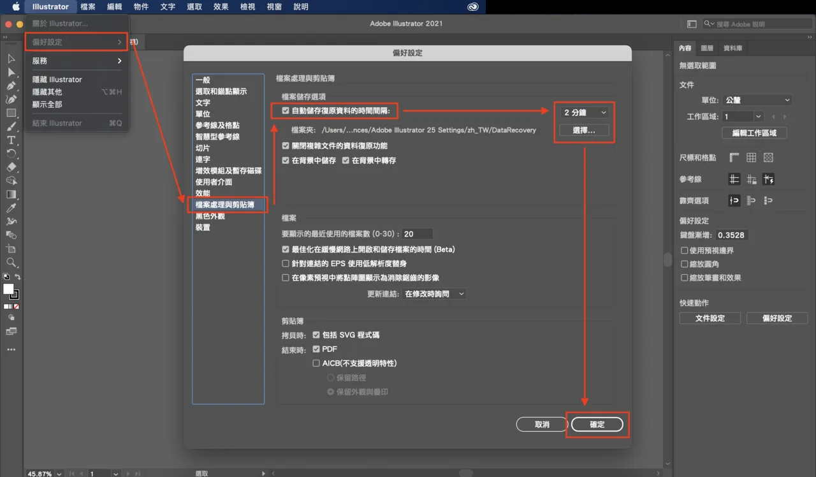Toggle transparency grid icon in 尺標和格點 row
The height and width of the screenshot is (477, 816).
click(768, 158)
